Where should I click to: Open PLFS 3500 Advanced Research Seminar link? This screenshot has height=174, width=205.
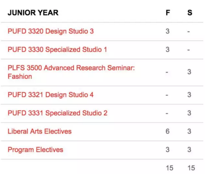click(71, 72)
